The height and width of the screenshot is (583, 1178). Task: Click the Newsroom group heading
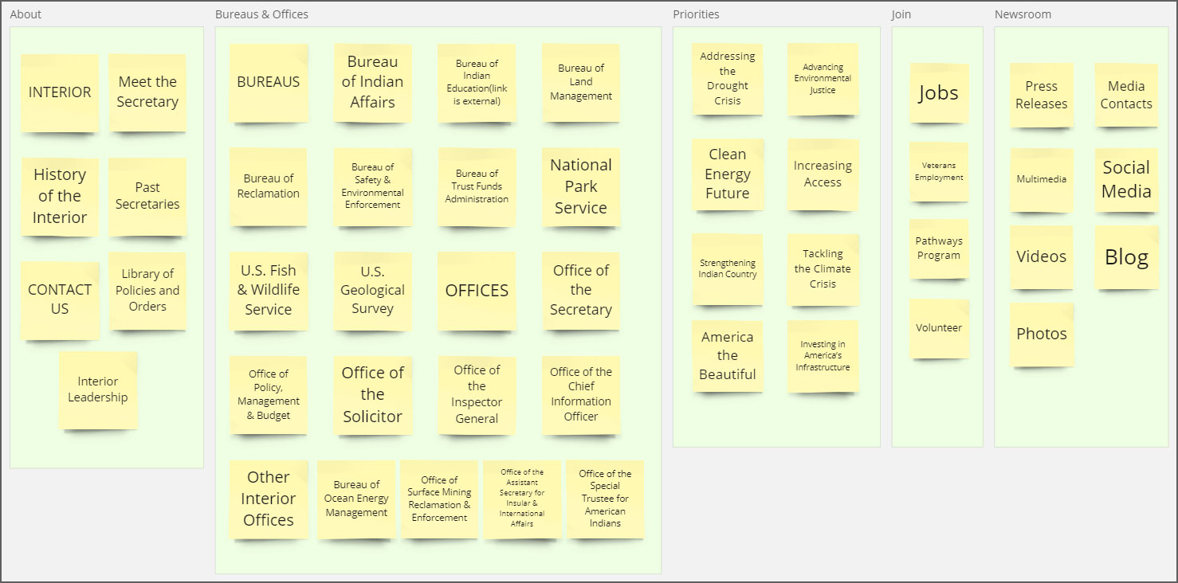[1023, 14]
